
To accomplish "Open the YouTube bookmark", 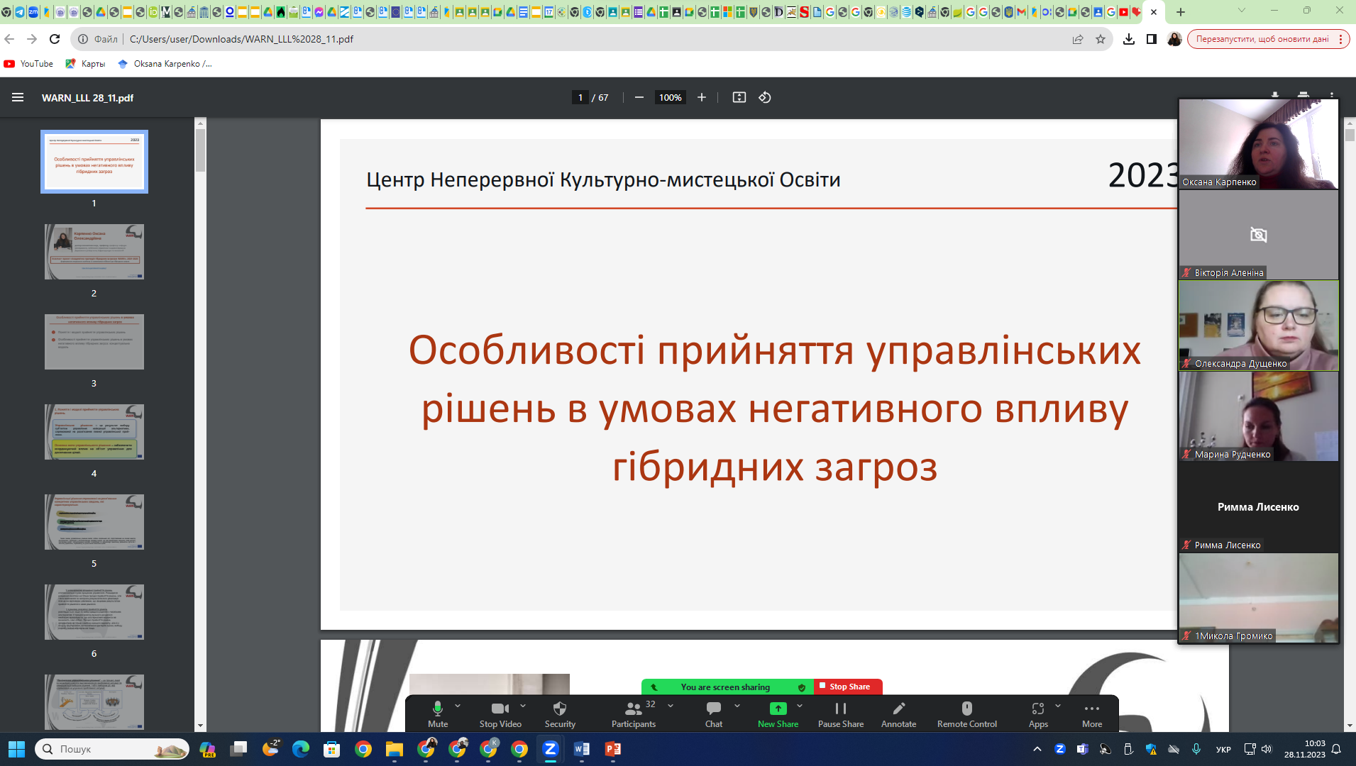I will tap(28, 64).
